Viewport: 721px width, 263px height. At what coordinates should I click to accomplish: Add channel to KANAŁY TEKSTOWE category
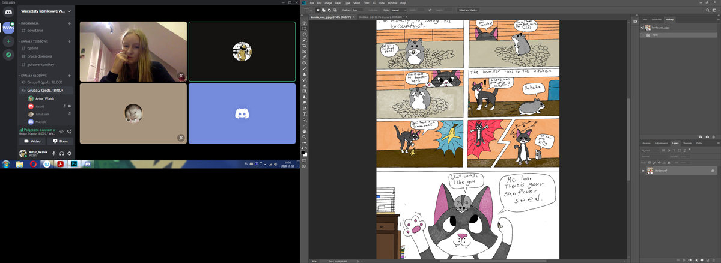point(70,41)
